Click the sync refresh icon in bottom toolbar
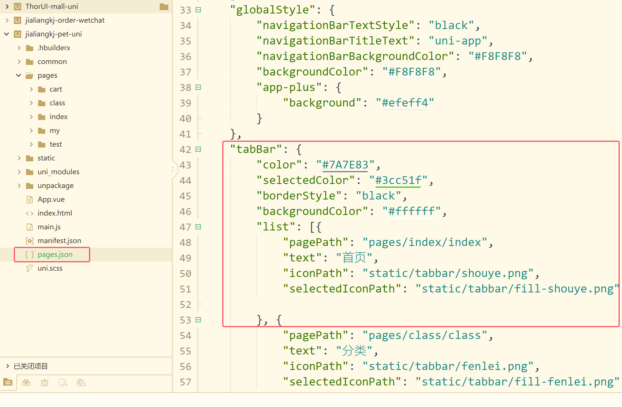This screenshot has height=407, width=622. pos(63,383)
